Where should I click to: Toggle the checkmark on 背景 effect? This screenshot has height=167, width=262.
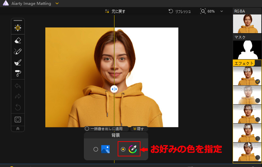[257, 82]
